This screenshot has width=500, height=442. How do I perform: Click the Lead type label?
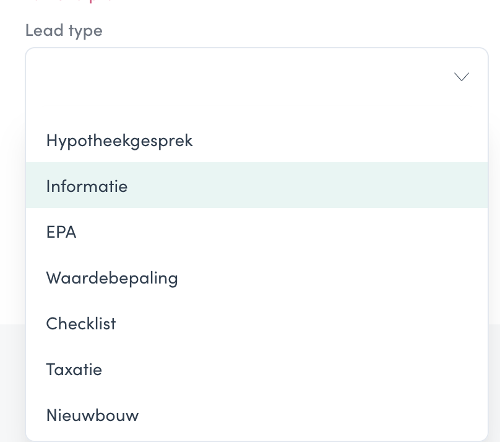[x=64, y=31]
